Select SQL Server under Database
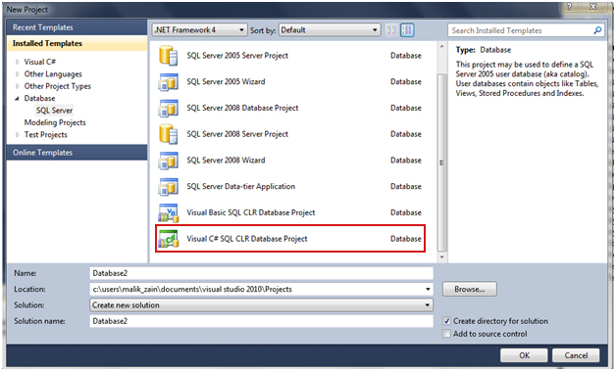The width and height of the screenshot is (616, 371). [x=55, y=111]
